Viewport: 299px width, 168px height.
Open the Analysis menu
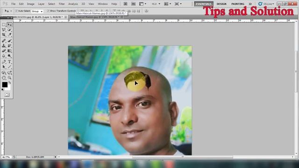pyautogui.click(x=73, y=4)
